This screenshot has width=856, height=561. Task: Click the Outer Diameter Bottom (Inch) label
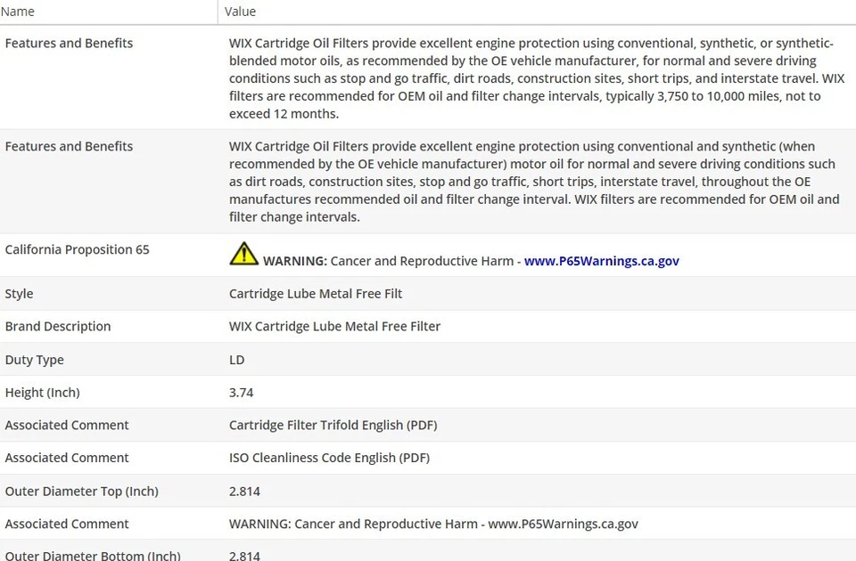click(x=93, y=556)
